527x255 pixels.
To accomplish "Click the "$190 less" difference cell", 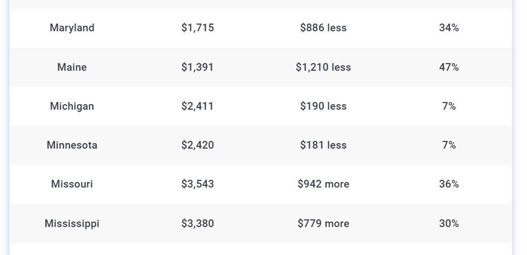I will 323,106.
